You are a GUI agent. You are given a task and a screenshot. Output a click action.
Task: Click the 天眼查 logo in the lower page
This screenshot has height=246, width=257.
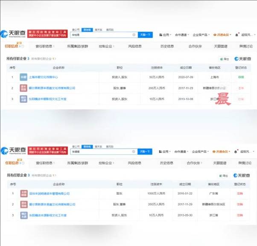(14, 151)
